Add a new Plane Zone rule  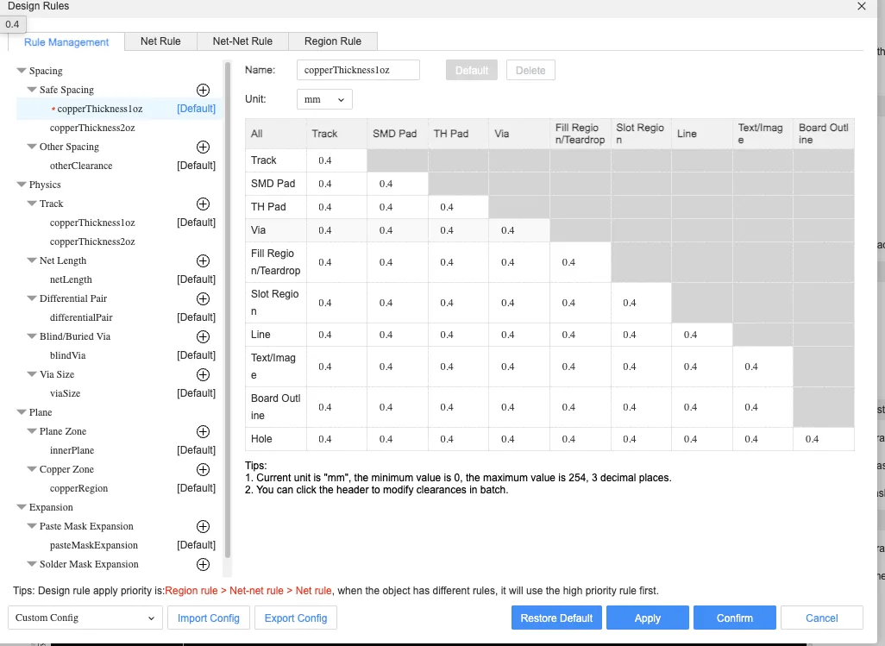tap(203, 431)
